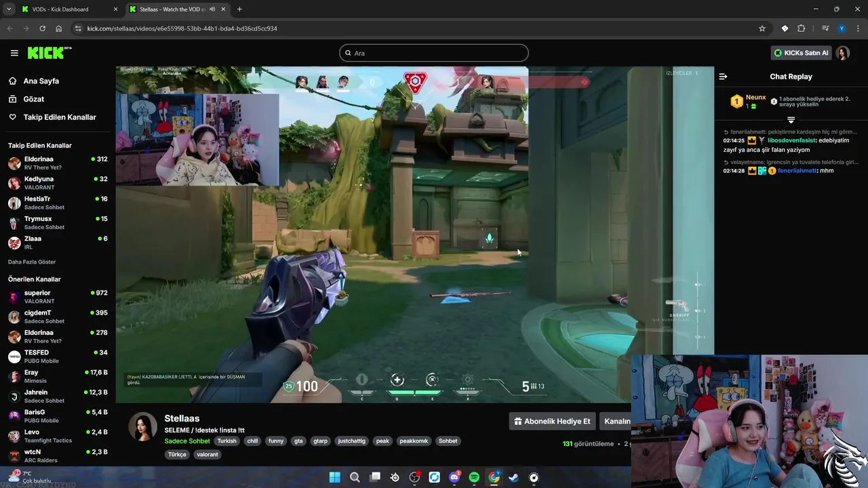This screenshot has height=488, width=868.
Task: Open followed channel Trymusx
Action: pyautogui.click(x=58, y=222)
